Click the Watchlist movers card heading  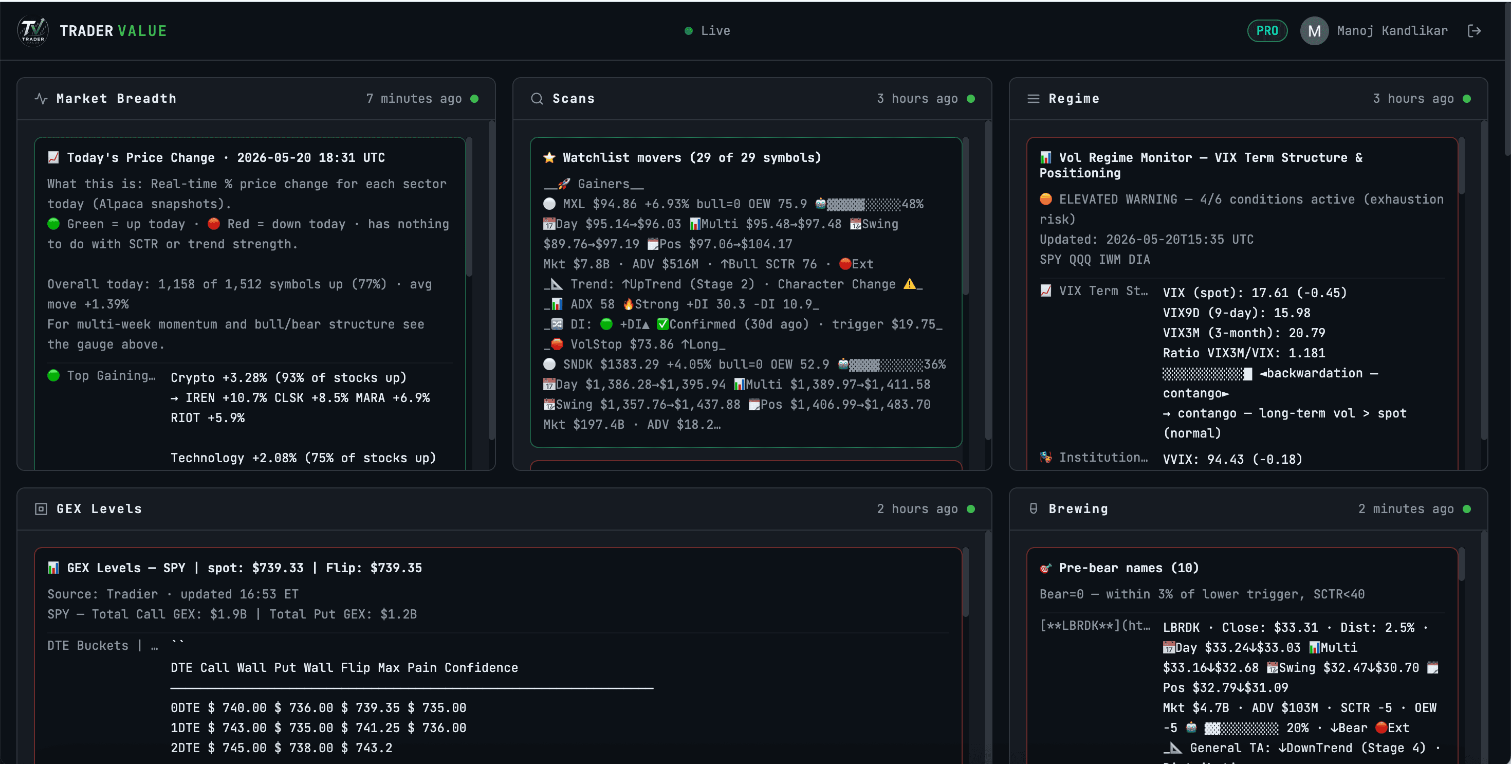point(692,157)
